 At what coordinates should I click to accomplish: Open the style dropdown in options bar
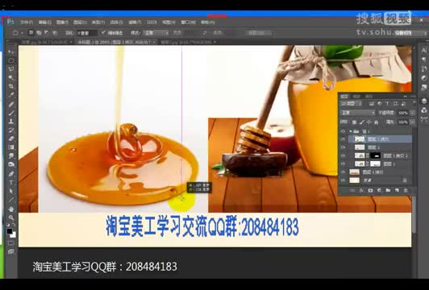pyautogui.click(x=156, y=33)
